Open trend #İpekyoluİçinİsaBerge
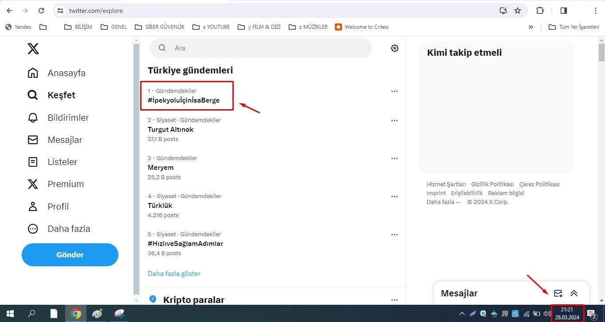The height and width of the screenshot is (322, 605). (x=184, y=100)
